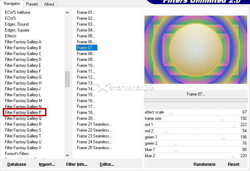This screenshot has width=250, height=171.
Task: Select Filter Factory Gallery Q
Action: tap(23, 118)
